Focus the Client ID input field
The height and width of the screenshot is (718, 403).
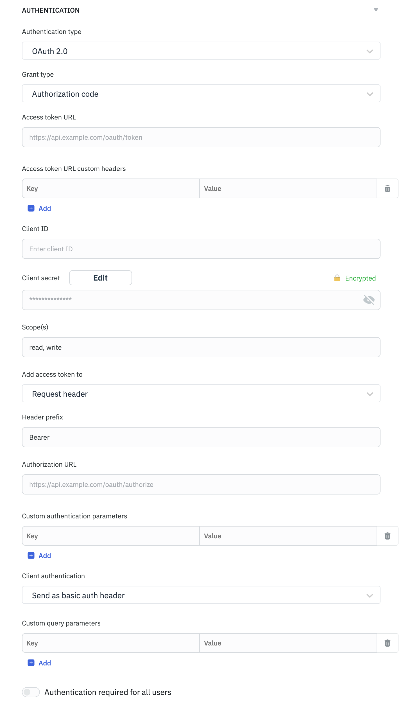point(201,249)
